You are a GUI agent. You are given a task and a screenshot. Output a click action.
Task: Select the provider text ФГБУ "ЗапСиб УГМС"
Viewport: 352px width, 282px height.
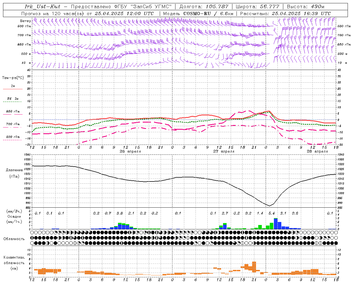click(x=143, y=7)
